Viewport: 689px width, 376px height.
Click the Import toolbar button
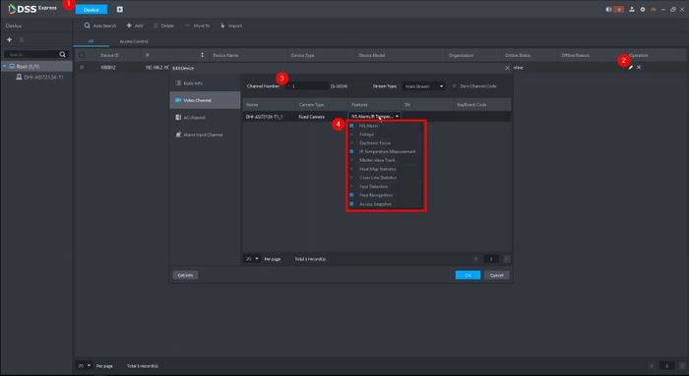click(231, 26)
